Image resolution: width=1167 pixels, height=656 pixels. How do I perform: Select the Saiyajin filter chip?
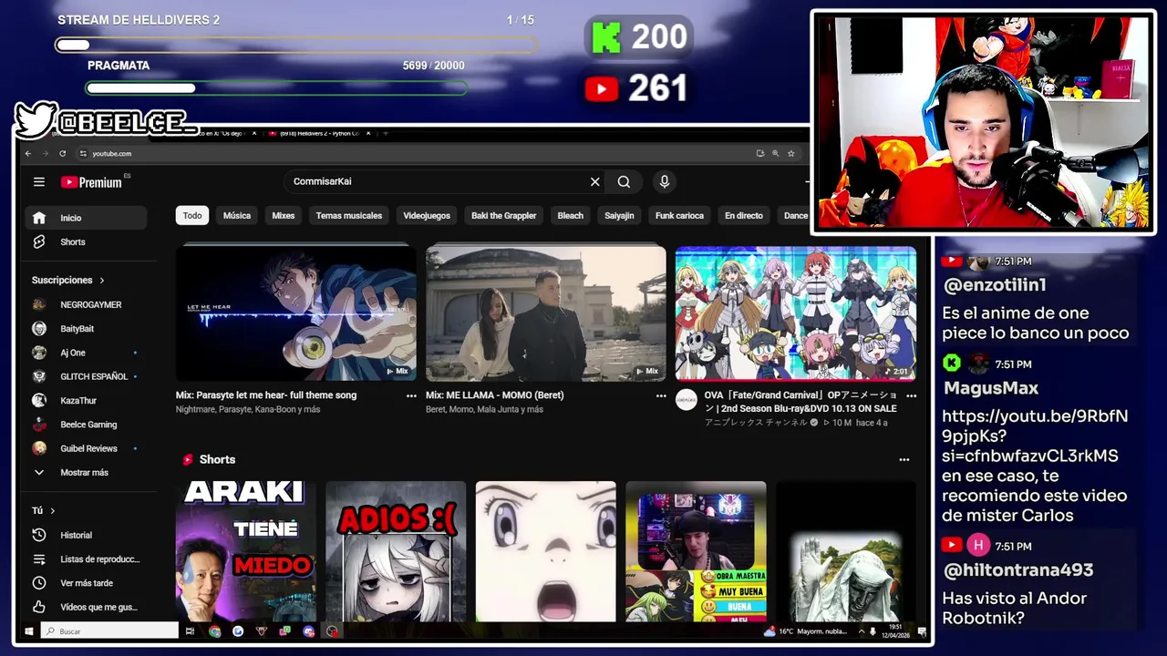pos(619,215)
